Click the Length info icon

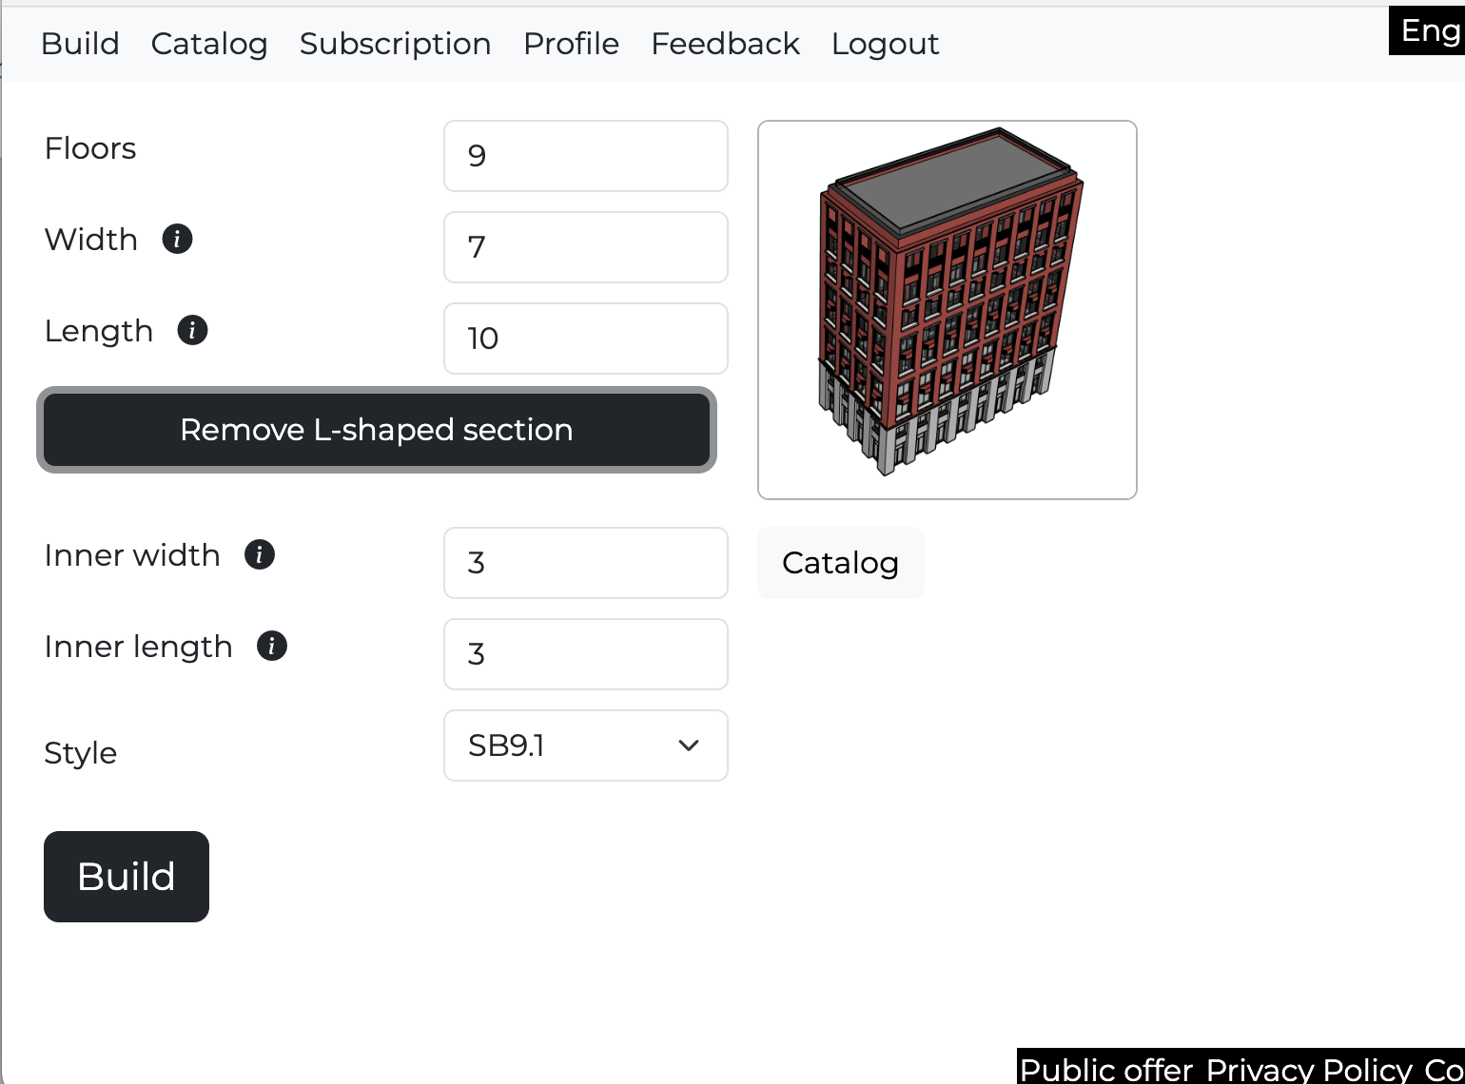[x=192, y=330]
